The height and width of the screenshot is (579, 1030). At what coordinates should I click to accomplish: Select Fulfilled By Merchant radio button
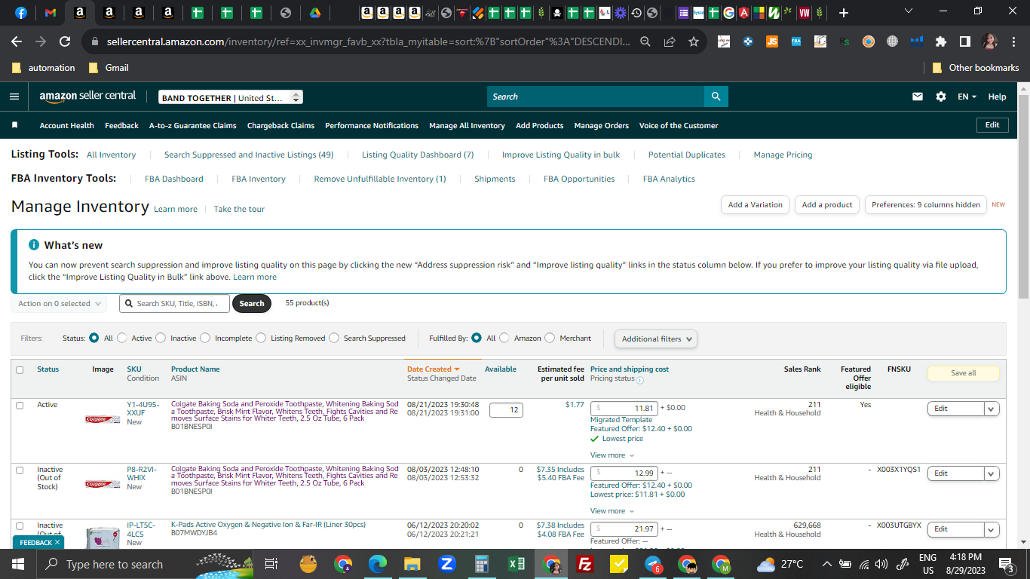(x=550, y=338)
